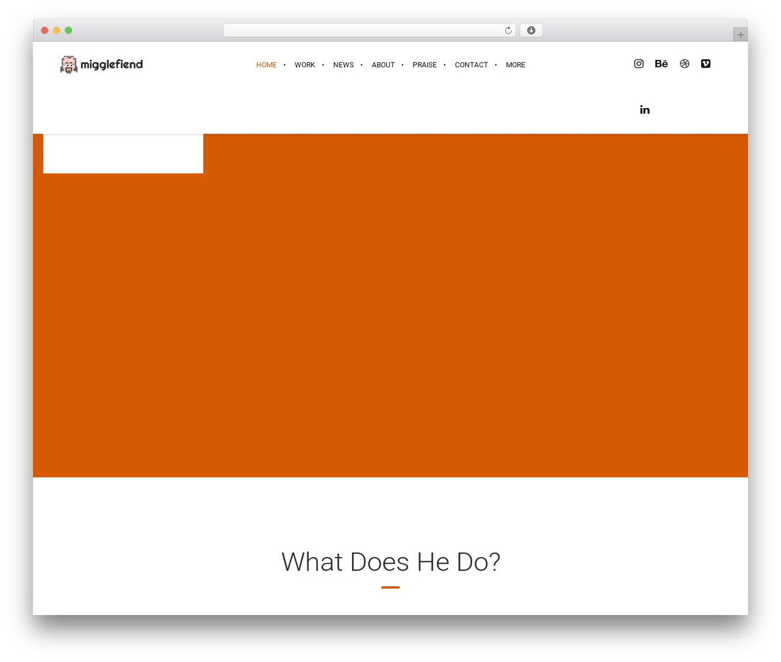Open the LinkedIn social icon
Screen dimensions: 781x662
point(645,110)
